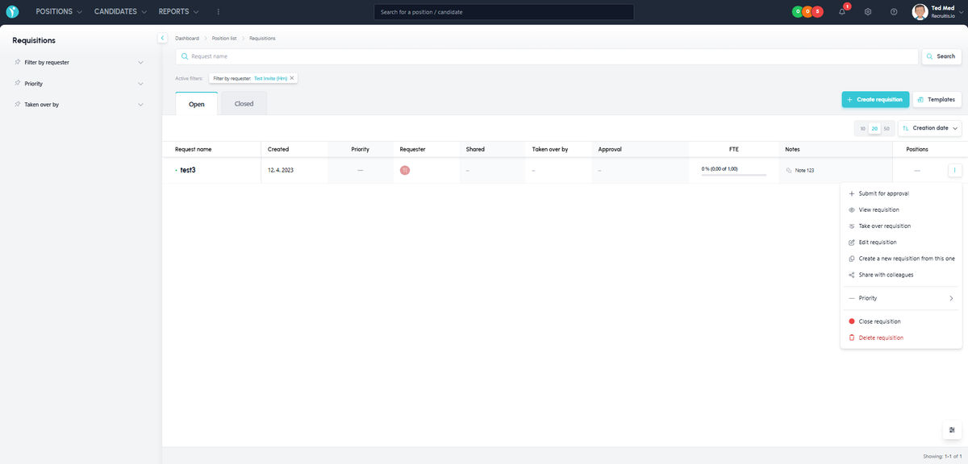Click the FTE progress bar for test3

[734, 175]
